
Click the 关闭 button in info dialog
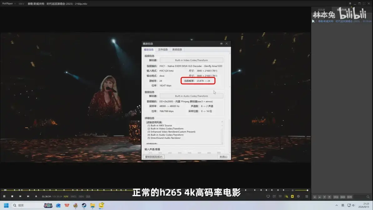[223, 157]
